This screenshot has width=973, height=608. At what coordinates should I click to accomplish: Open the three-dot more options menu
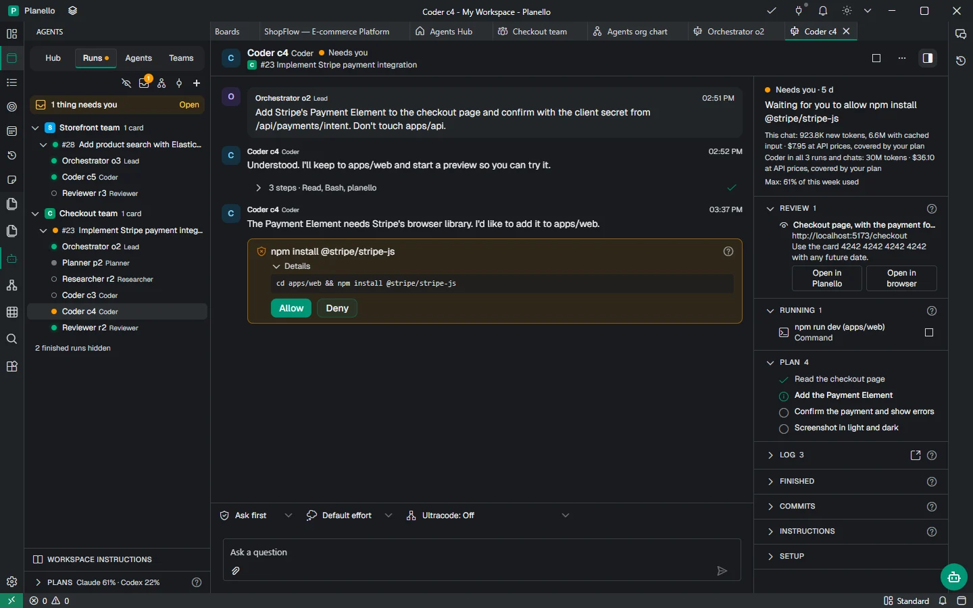point(902,58)
